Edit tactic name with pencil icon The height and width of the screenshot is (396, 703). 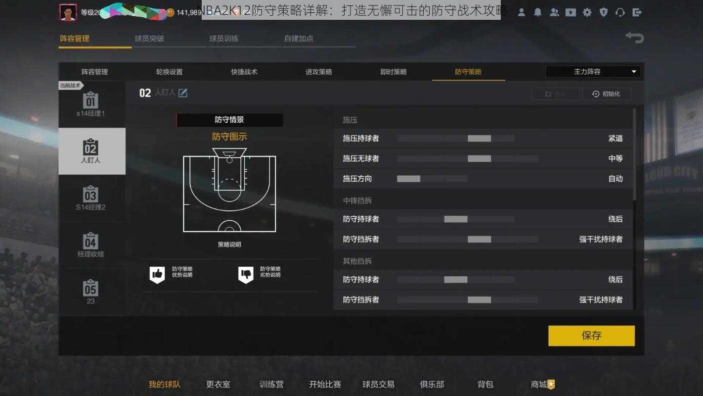pyautogui.click(x=183, y=93)
